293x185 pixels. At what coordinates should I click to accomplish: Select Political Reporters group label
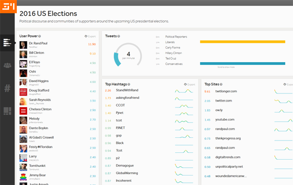click(176, 37)
